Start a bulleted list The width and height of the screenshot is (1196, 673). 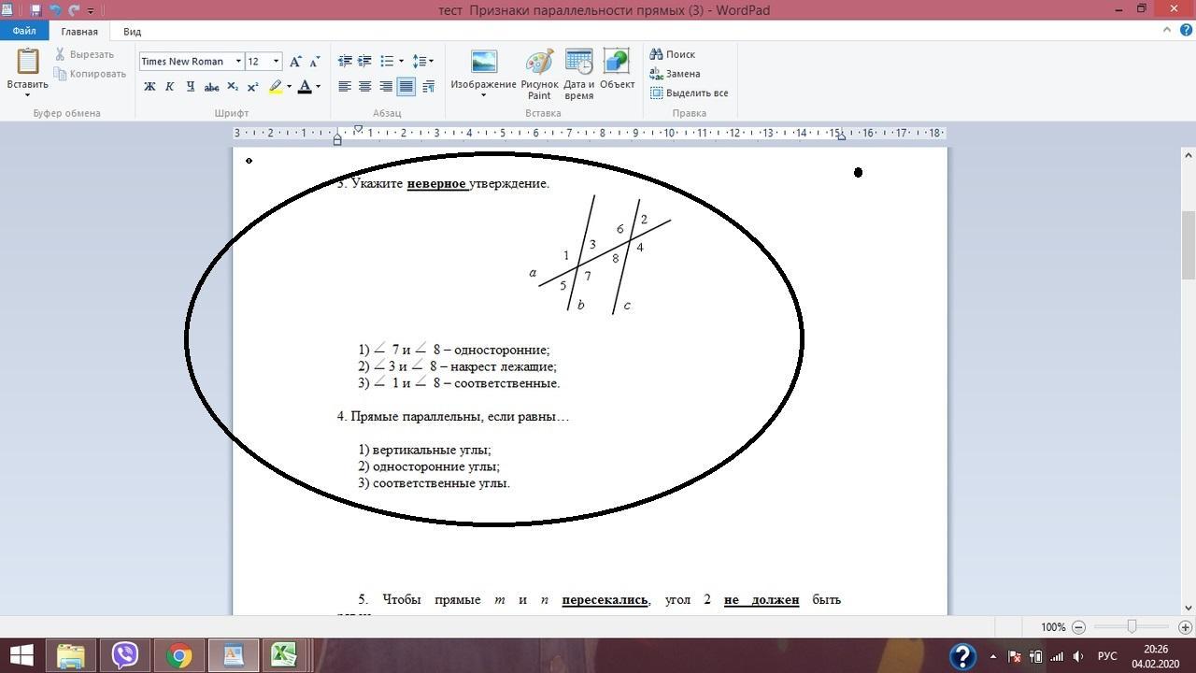coord(387,62)
